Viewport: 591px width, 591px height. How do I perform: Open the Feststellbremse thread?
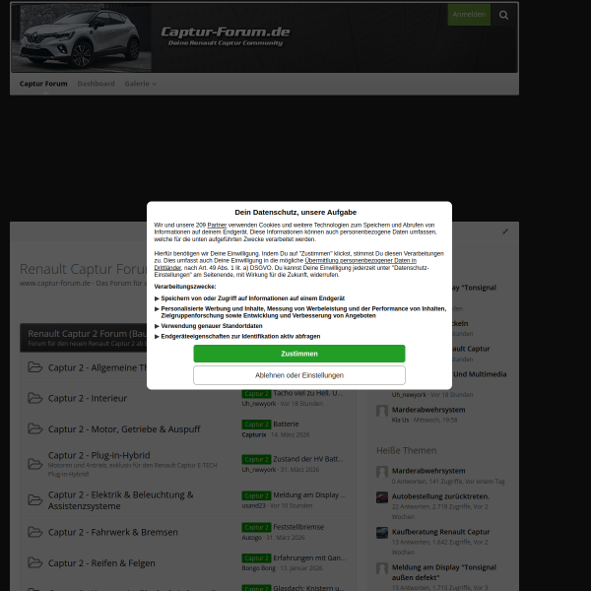coord(298,527)
